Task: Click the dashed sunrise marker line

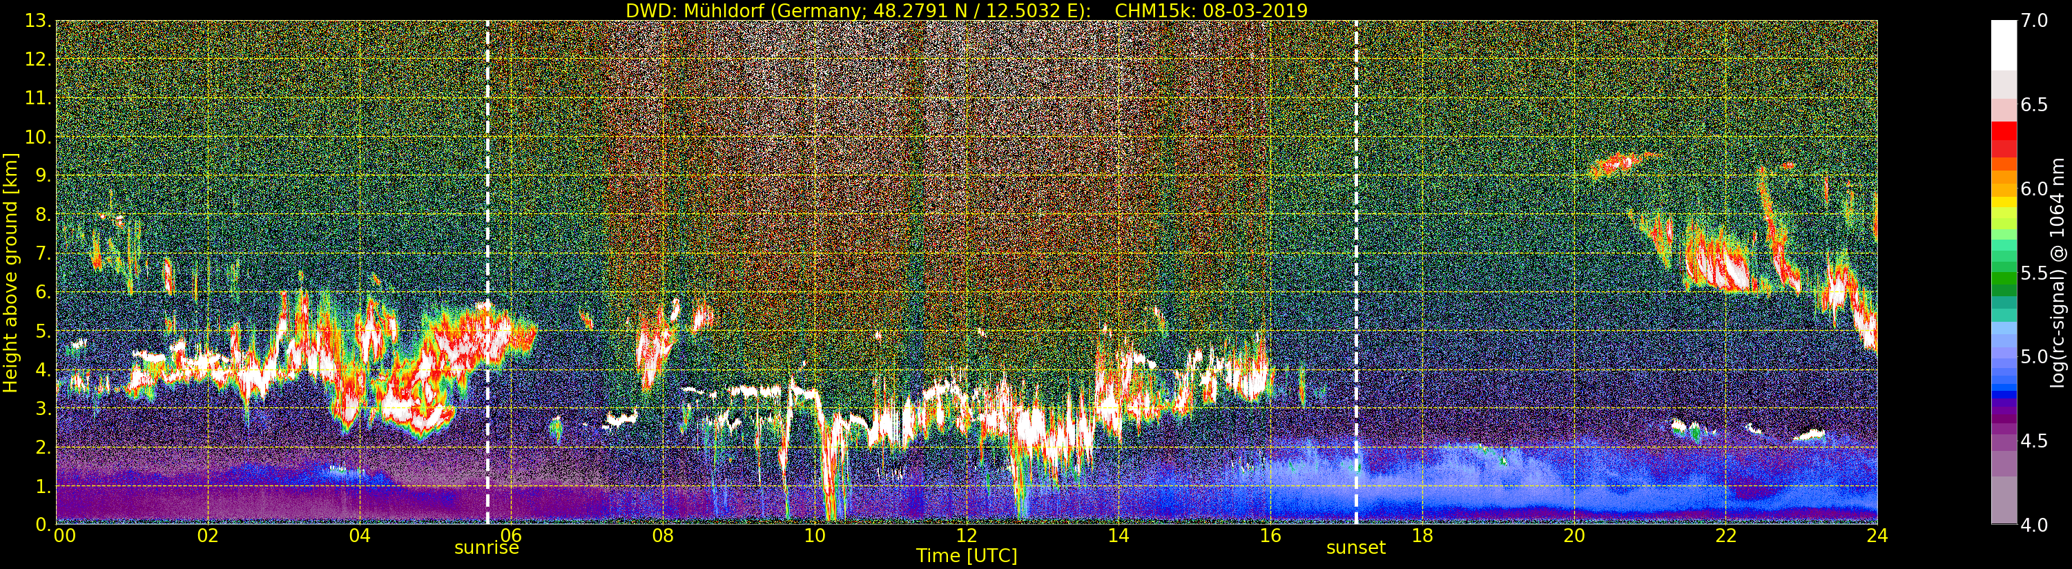Action: click(487, 272)
